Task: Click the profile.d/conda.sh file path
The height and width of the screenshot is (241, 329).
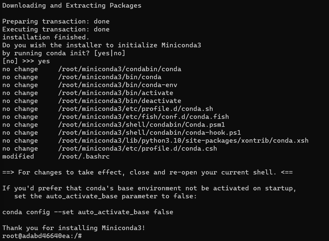Action: pos(135,109)
